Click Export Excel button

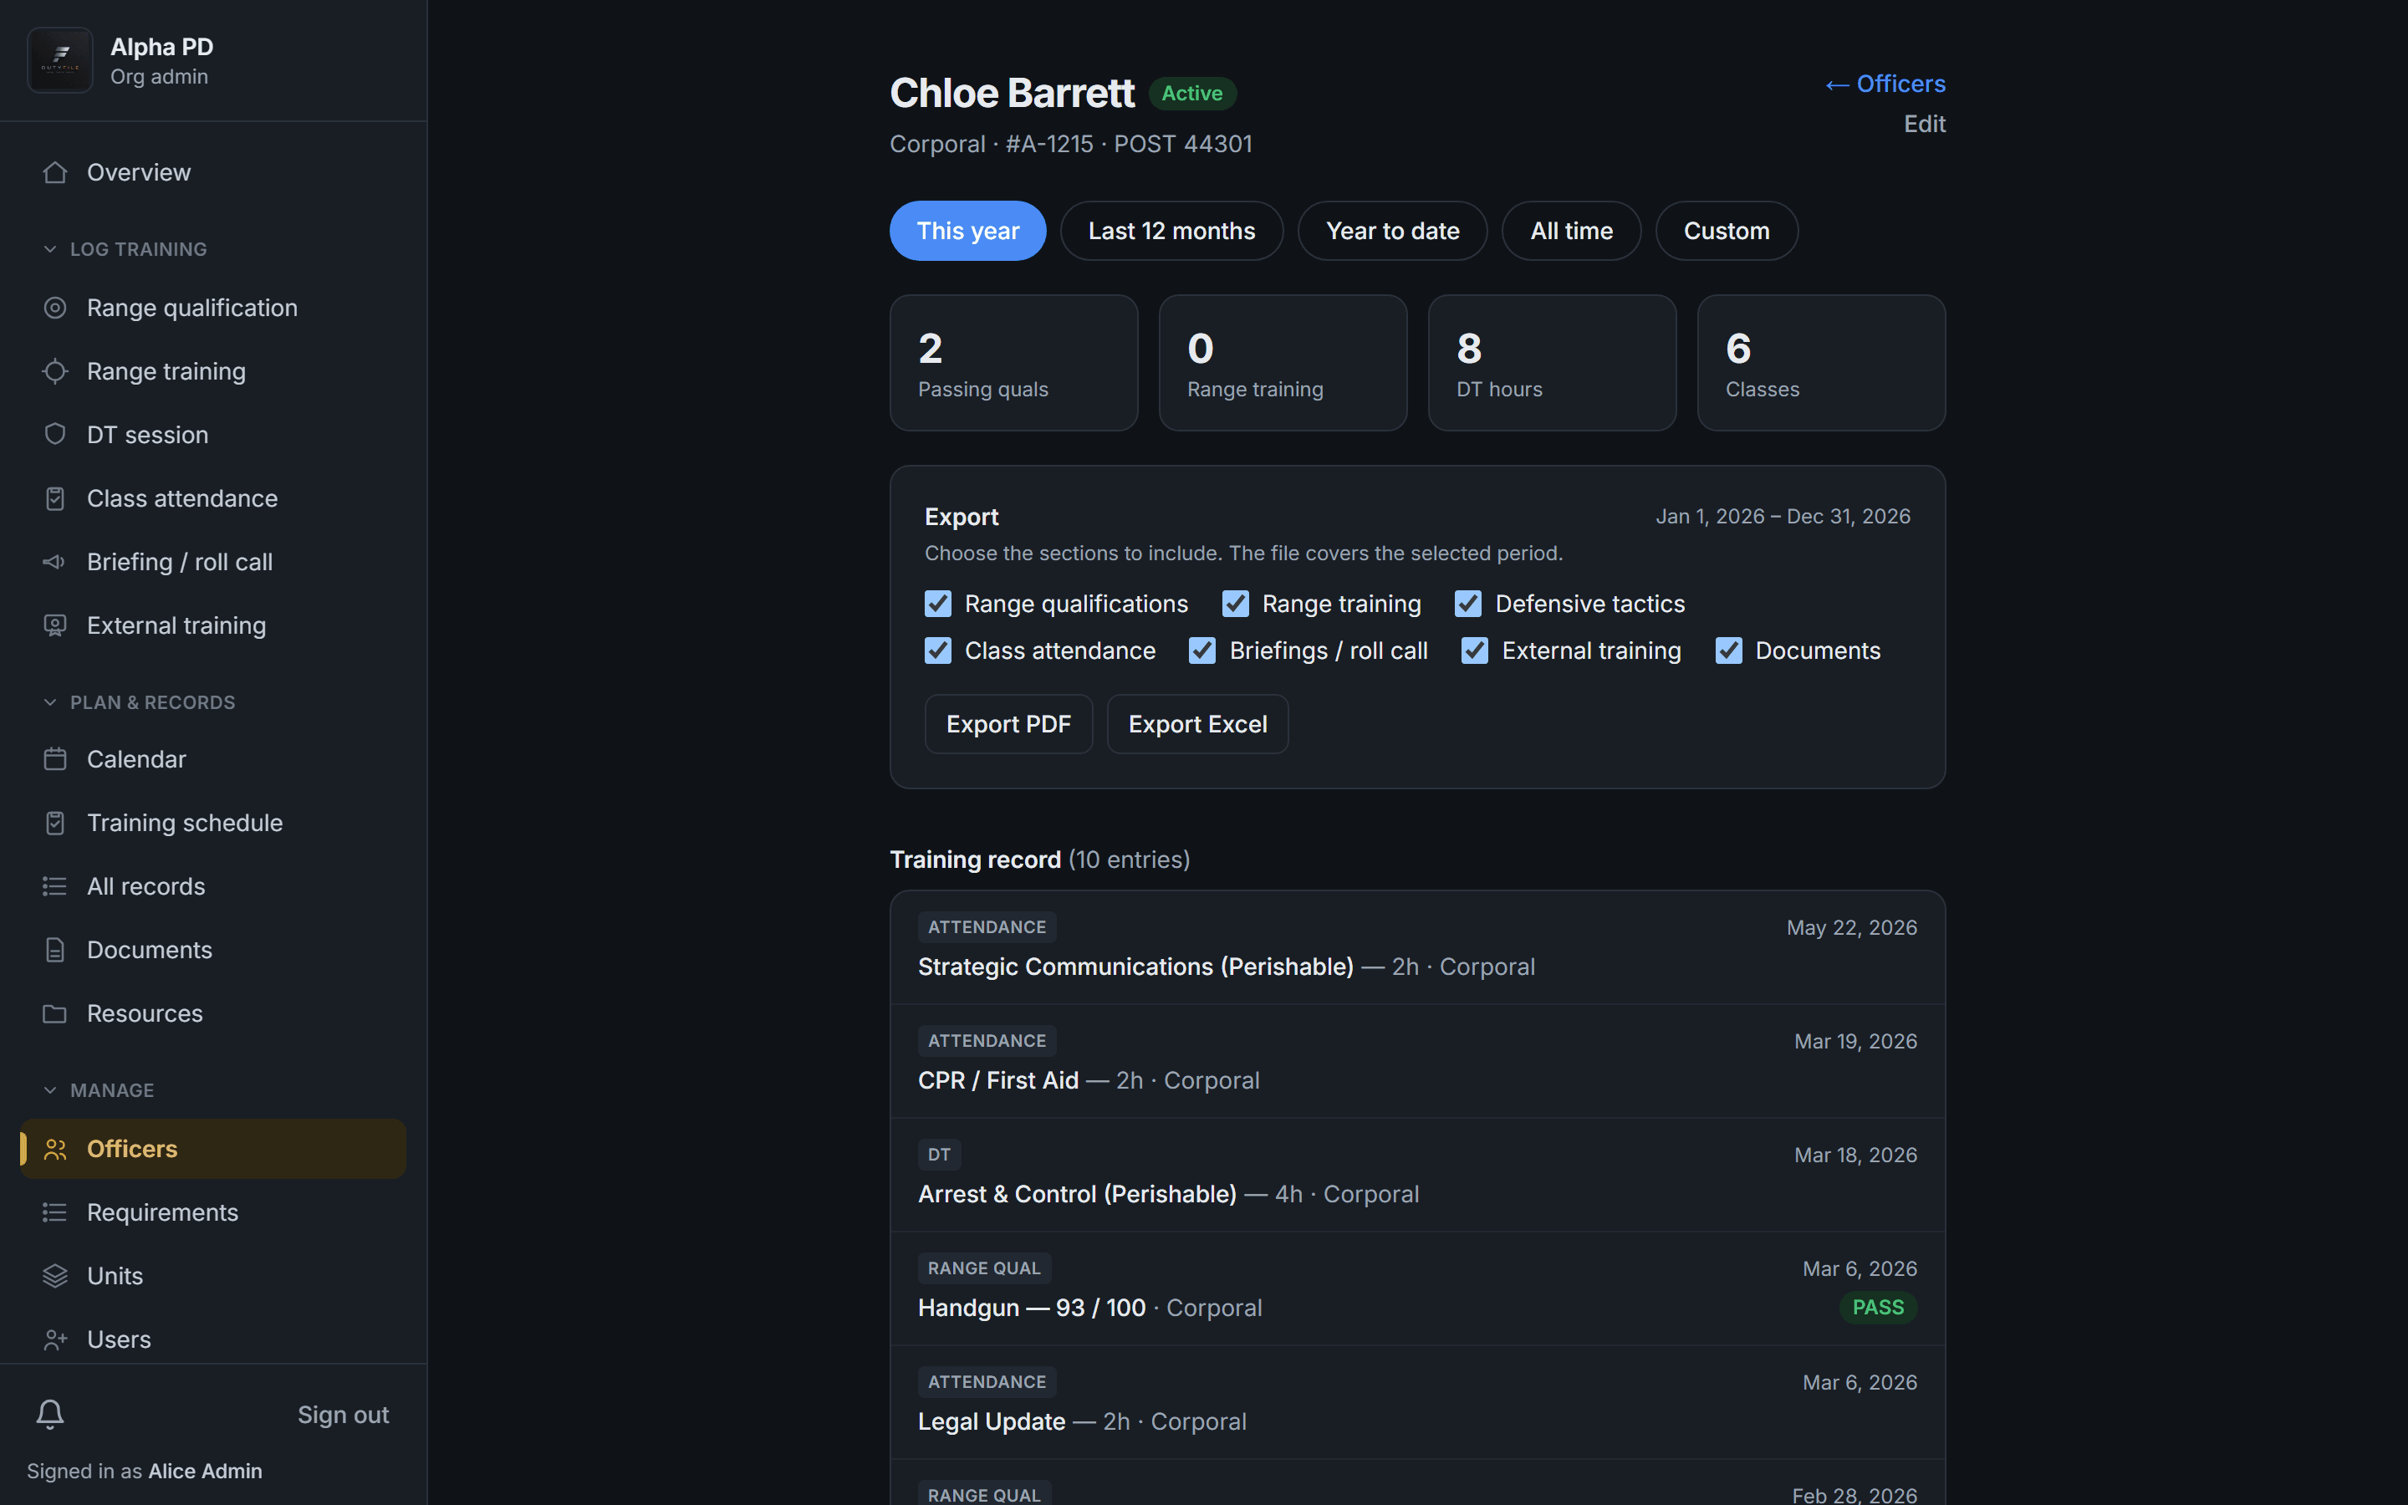[1197, 725]
